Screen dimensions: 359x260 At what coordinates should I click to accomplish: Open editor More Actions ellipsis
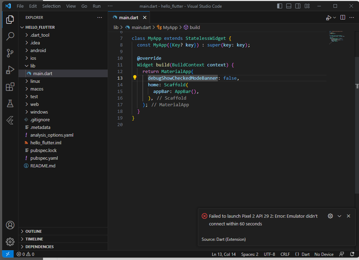352,17
